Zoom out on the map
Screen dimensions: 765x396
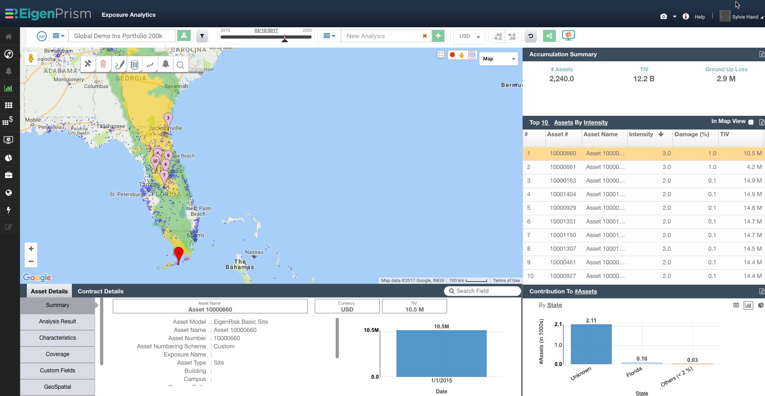tap(31, 261)
